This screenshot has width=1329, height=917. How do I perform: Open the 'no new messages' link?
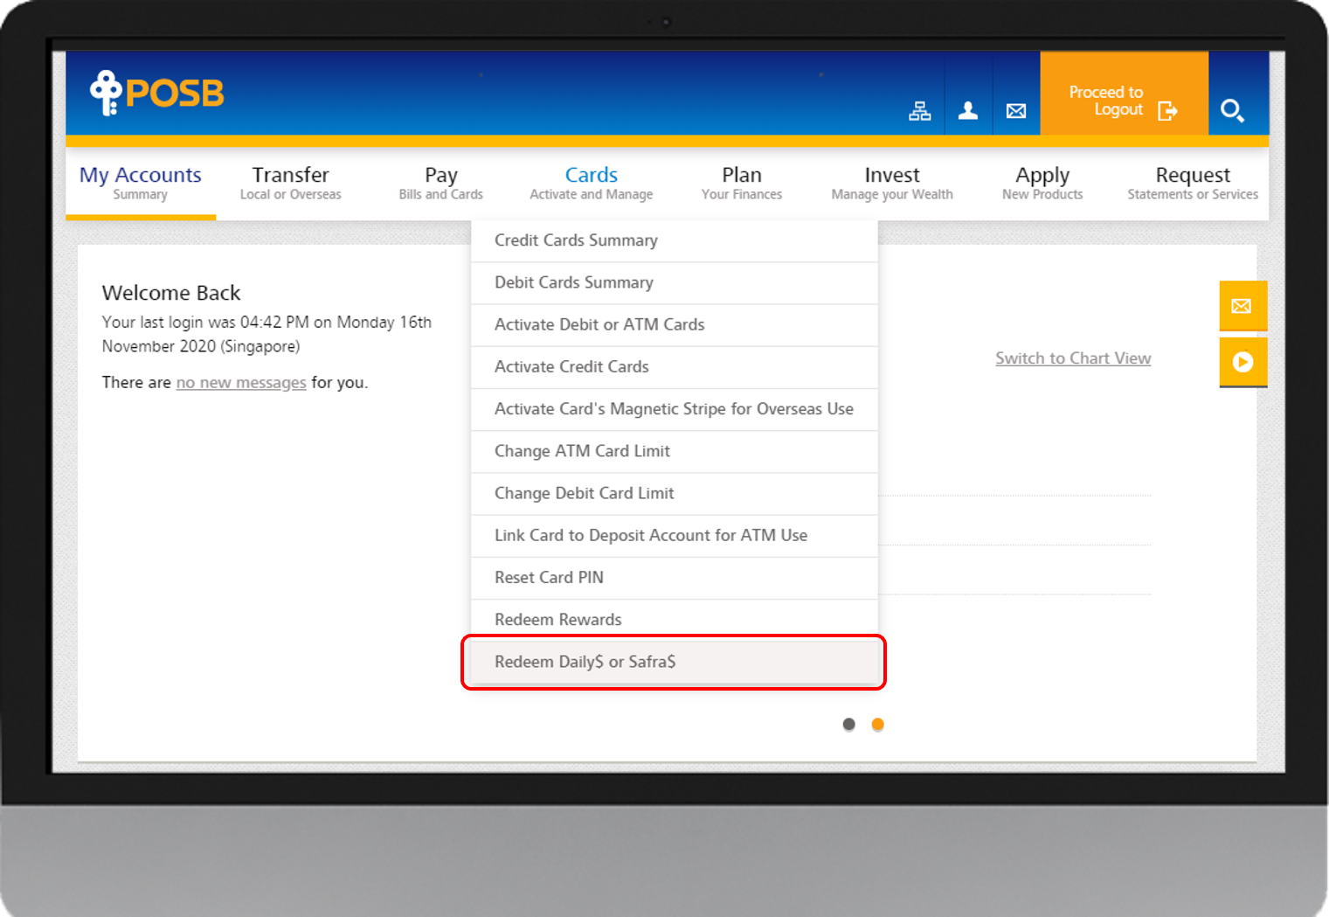click(x=241, y=383)
